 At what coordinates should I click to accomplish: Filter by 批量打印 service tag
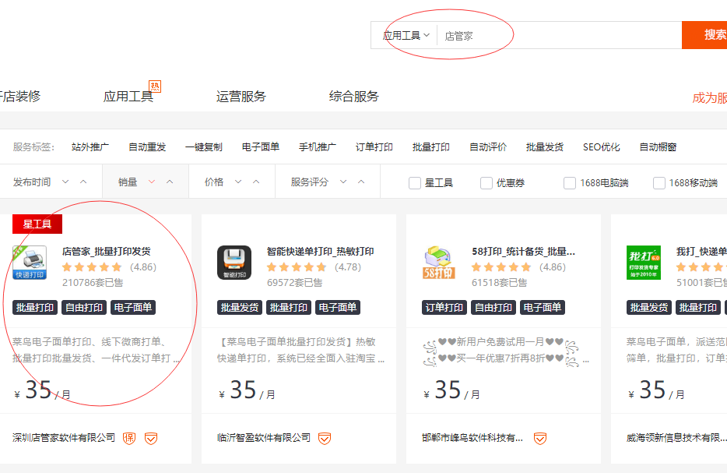(430, 147)
